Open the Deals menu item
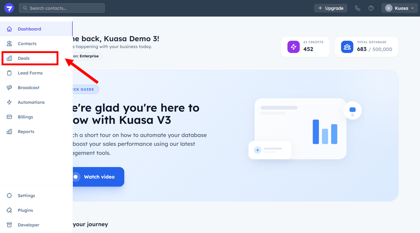The height and width of the screenshot is (233, 420). (24, 58)
